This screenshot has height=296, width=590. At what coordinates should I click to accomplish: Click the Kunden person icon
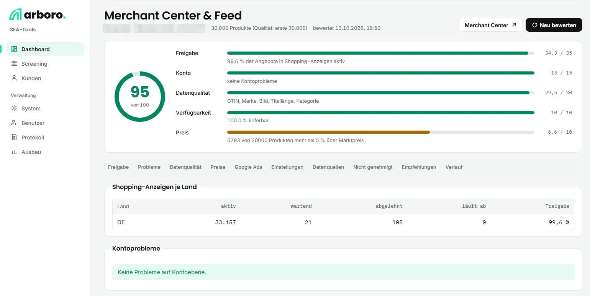14,78
